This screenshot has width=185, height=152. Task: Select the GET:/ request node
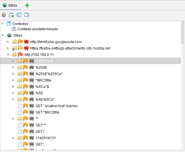[x=40, y=131]
